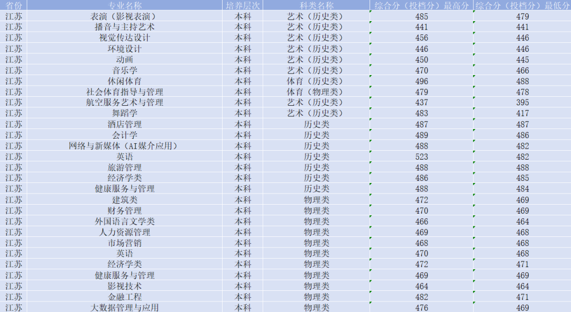Click the lowest score 479 in 表演 row
Image resolution: width=571 pixels, height=312 pixels.
tap(522, 16)
